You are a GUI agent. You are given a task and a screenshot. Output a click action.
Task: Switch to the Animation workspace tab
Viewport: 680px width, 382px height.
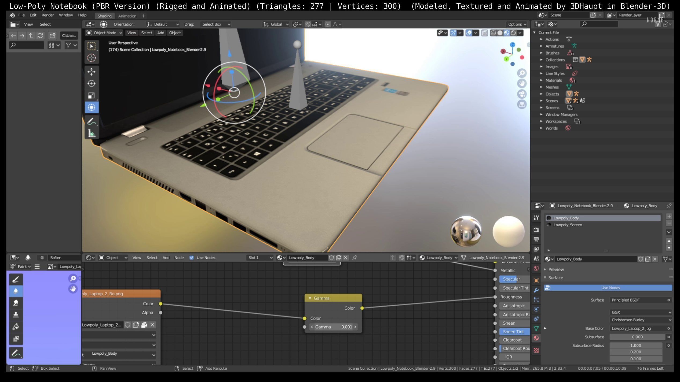pos(127,16)
